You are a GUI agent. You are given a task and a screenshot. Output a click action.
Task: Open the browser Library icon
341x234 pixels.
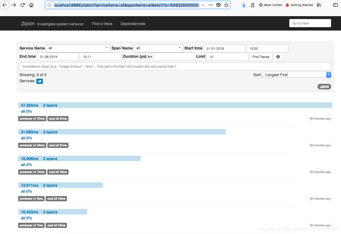(319, 5)
